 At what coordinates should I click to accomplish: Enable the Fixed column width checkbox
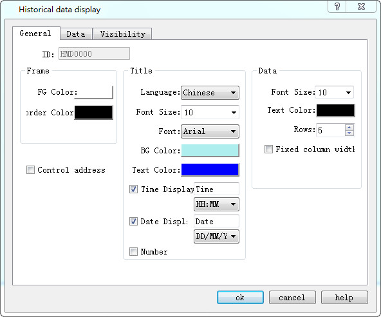click(268, 149)
